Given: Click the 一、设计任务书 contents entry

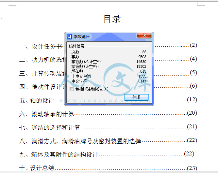Looking at the screenshot, I should click(41, 46).
